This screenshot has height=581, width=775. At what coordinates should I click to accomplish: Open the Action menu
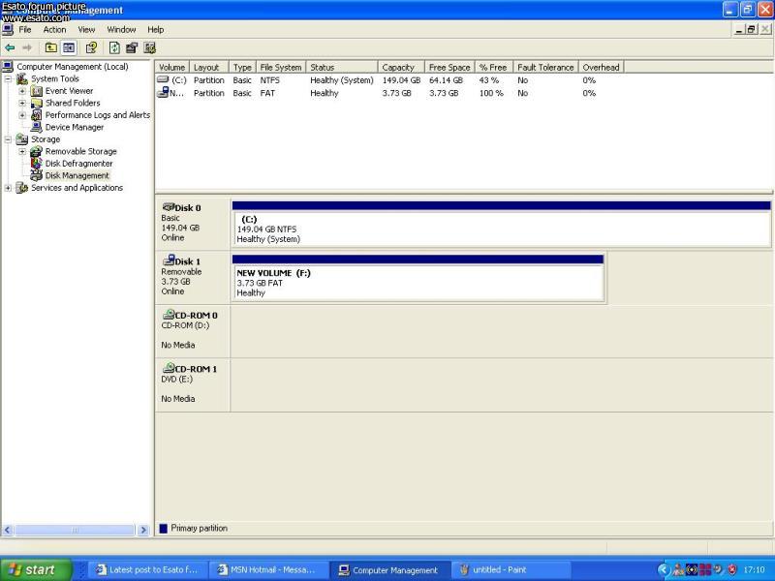point(54,30)
